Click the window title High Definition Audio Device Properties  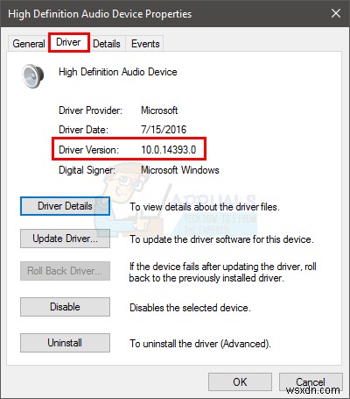pos(100,14)
